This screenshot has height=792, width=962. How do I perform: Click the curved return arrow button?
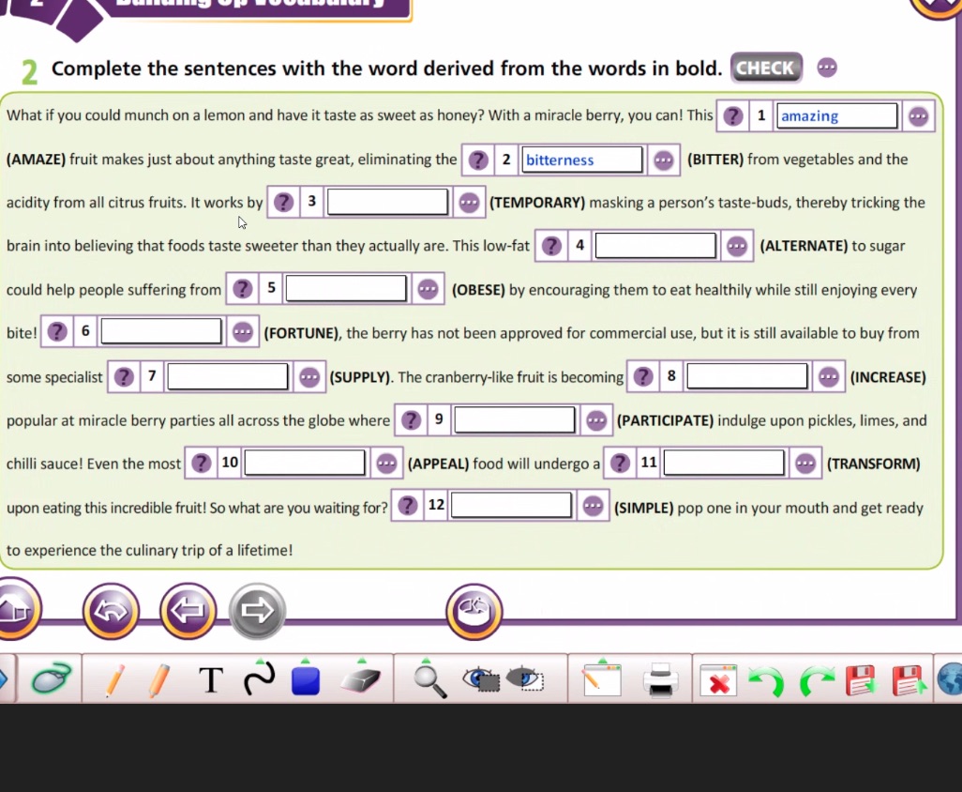coord(111,611)
